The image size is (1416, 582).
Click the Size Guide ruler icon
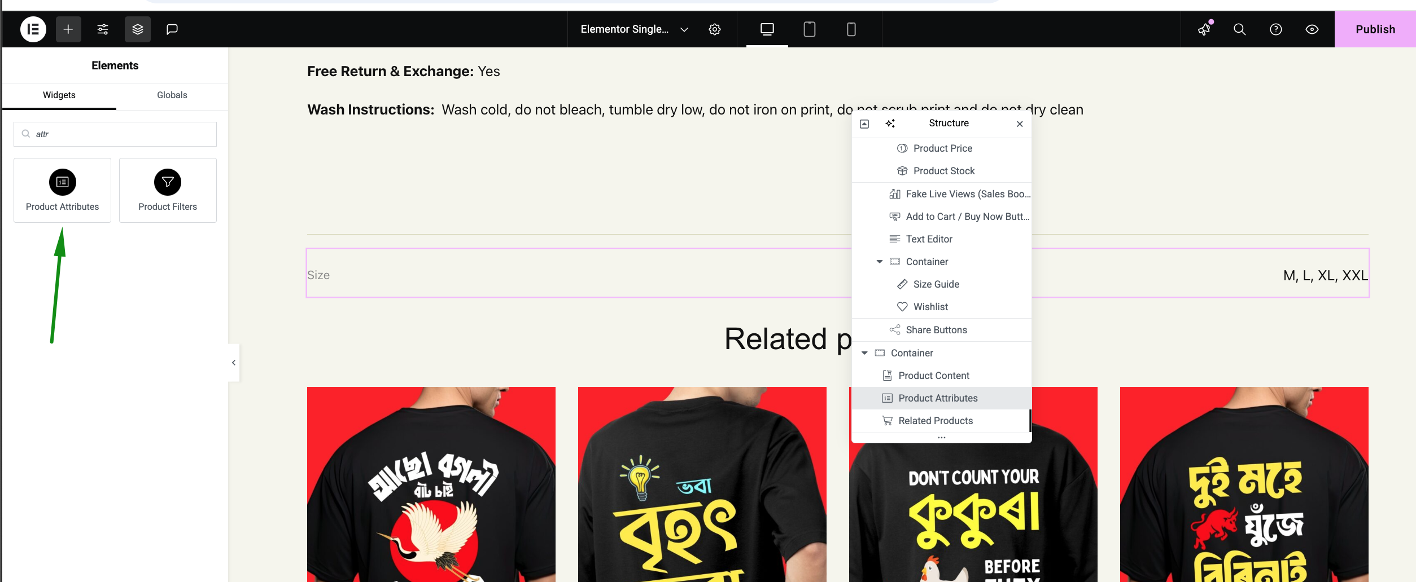tap(902, 284)
